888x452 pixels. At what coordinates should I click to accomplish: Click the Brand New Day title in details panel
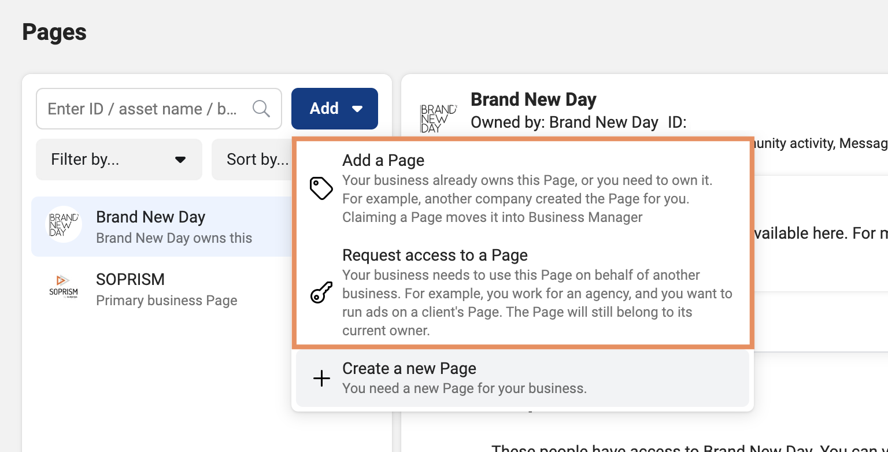tap(534, 99)
